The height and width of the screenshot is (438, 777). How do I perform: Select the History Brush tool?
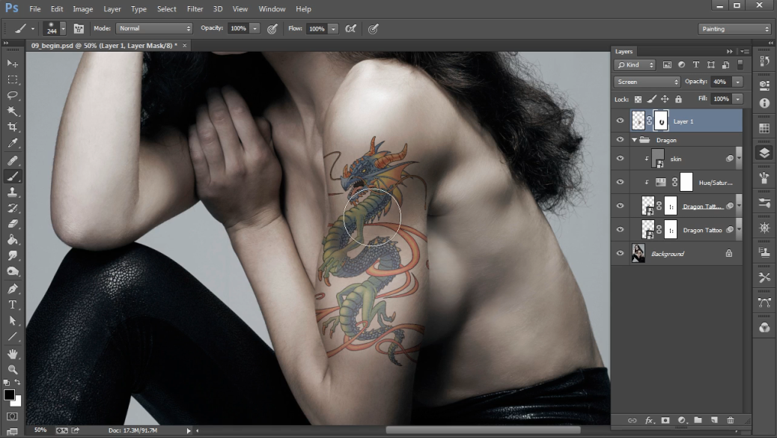13,207
